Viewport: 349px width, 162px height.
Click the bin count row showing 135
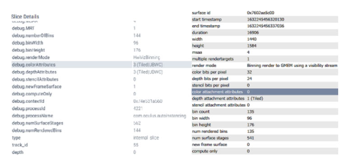(x=265, y=112)
